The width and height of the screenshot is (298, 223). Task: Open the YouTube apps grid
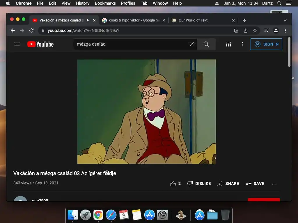pyautogui.click(x=228, y=44)
